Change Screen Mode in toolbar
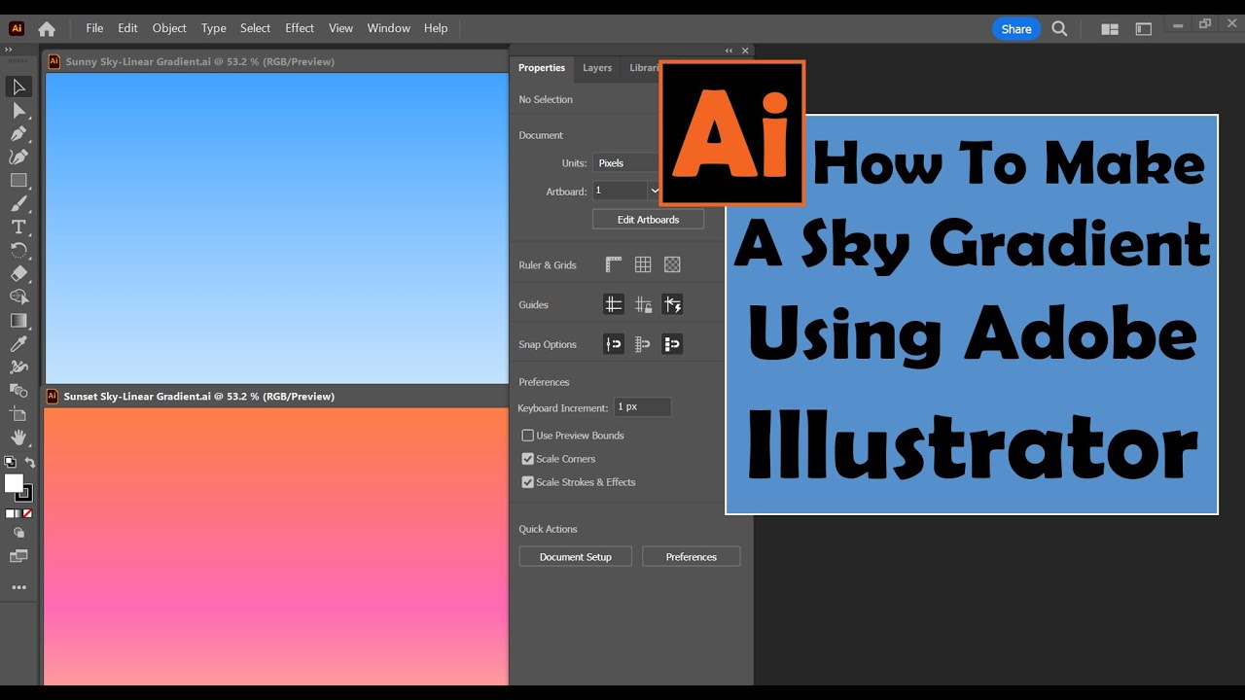Image resolution: width=1245 pixels, height=700 pixels. [x=18, y=556]
